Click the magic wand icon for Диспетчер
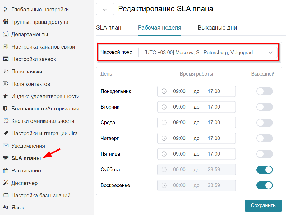 (x=6, y=183)
